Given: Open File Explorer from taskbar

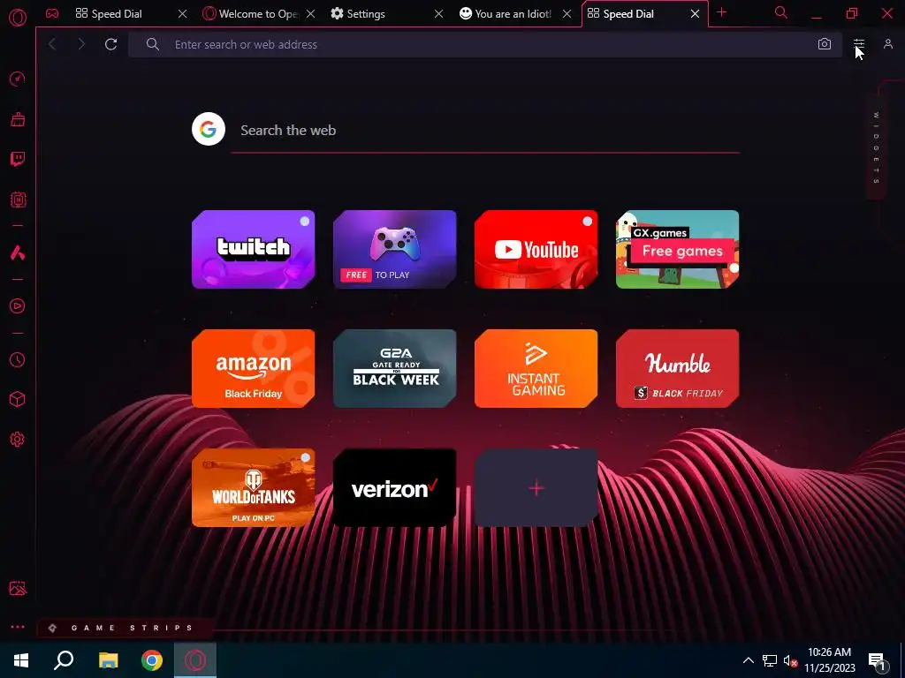Looking at the screenshot, I should 108,660.
